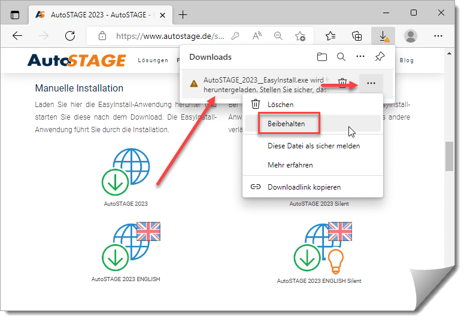The width and height of the screenshot is (464, 320).
Task: Choose Löschen in the context menu
Action: (x=280, y=104)
